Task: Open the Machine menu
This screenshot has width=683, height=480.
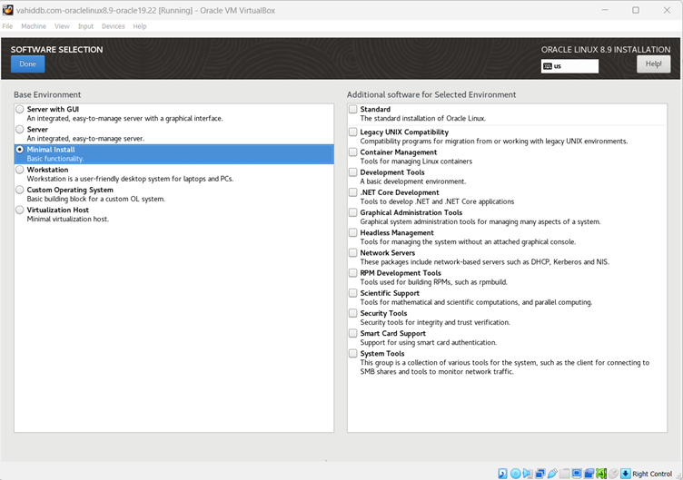Action: (34, 26)
